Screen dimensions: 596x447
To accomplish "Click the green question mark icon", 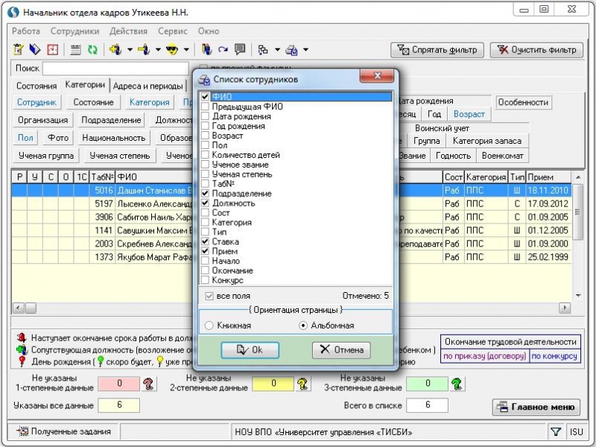I will click(457, 384).
